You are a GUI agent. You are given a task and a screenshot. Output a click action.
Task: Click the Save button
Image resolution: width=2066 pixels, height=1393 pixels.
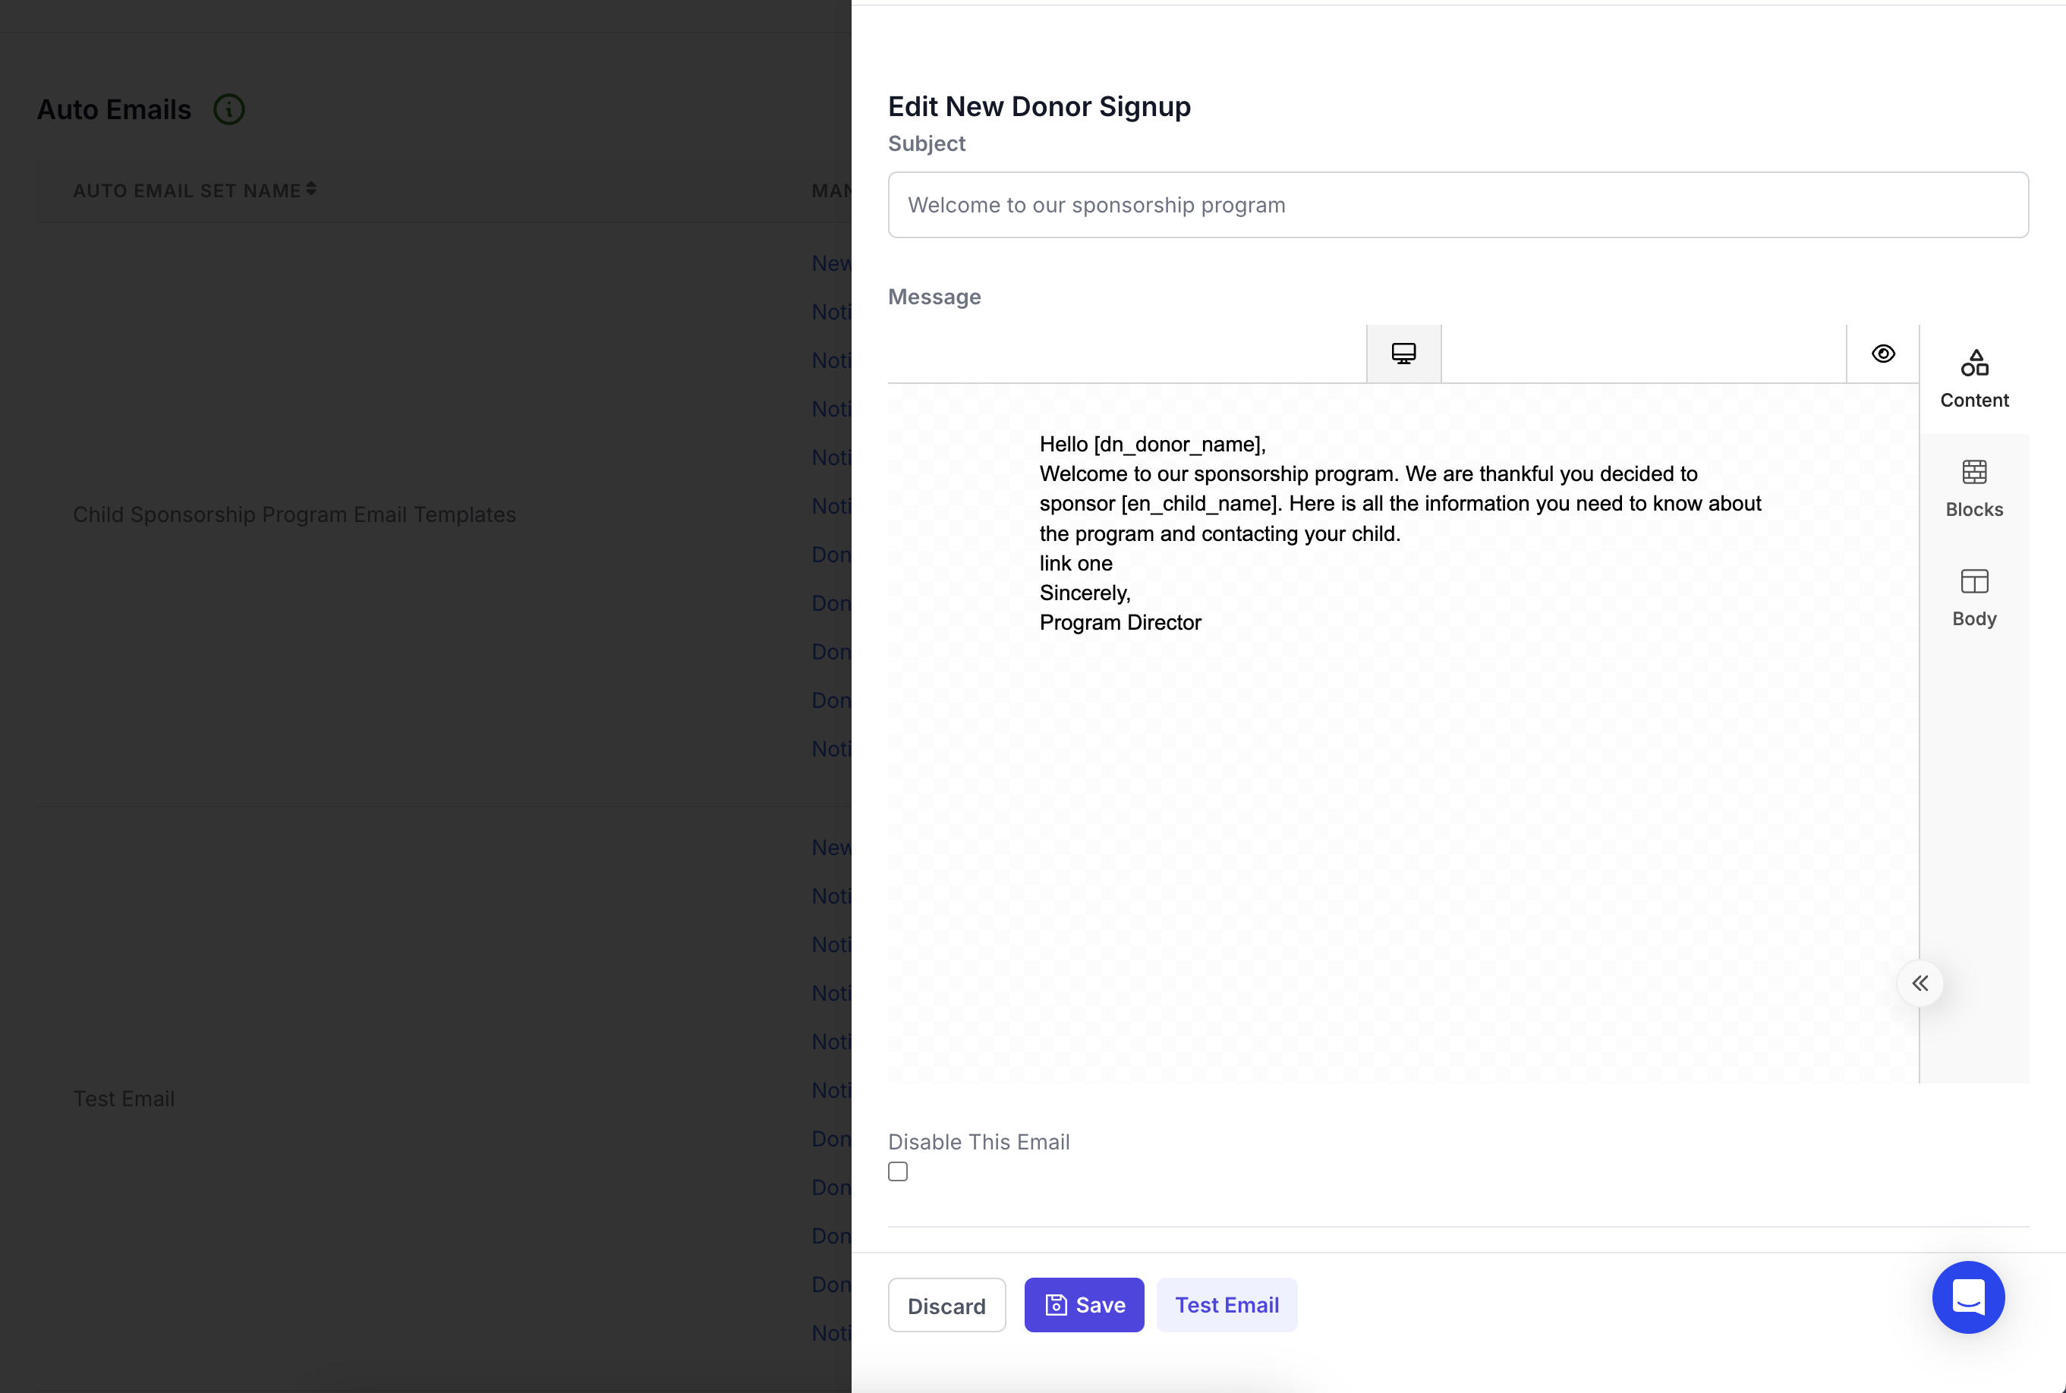pos(1083,1305)
